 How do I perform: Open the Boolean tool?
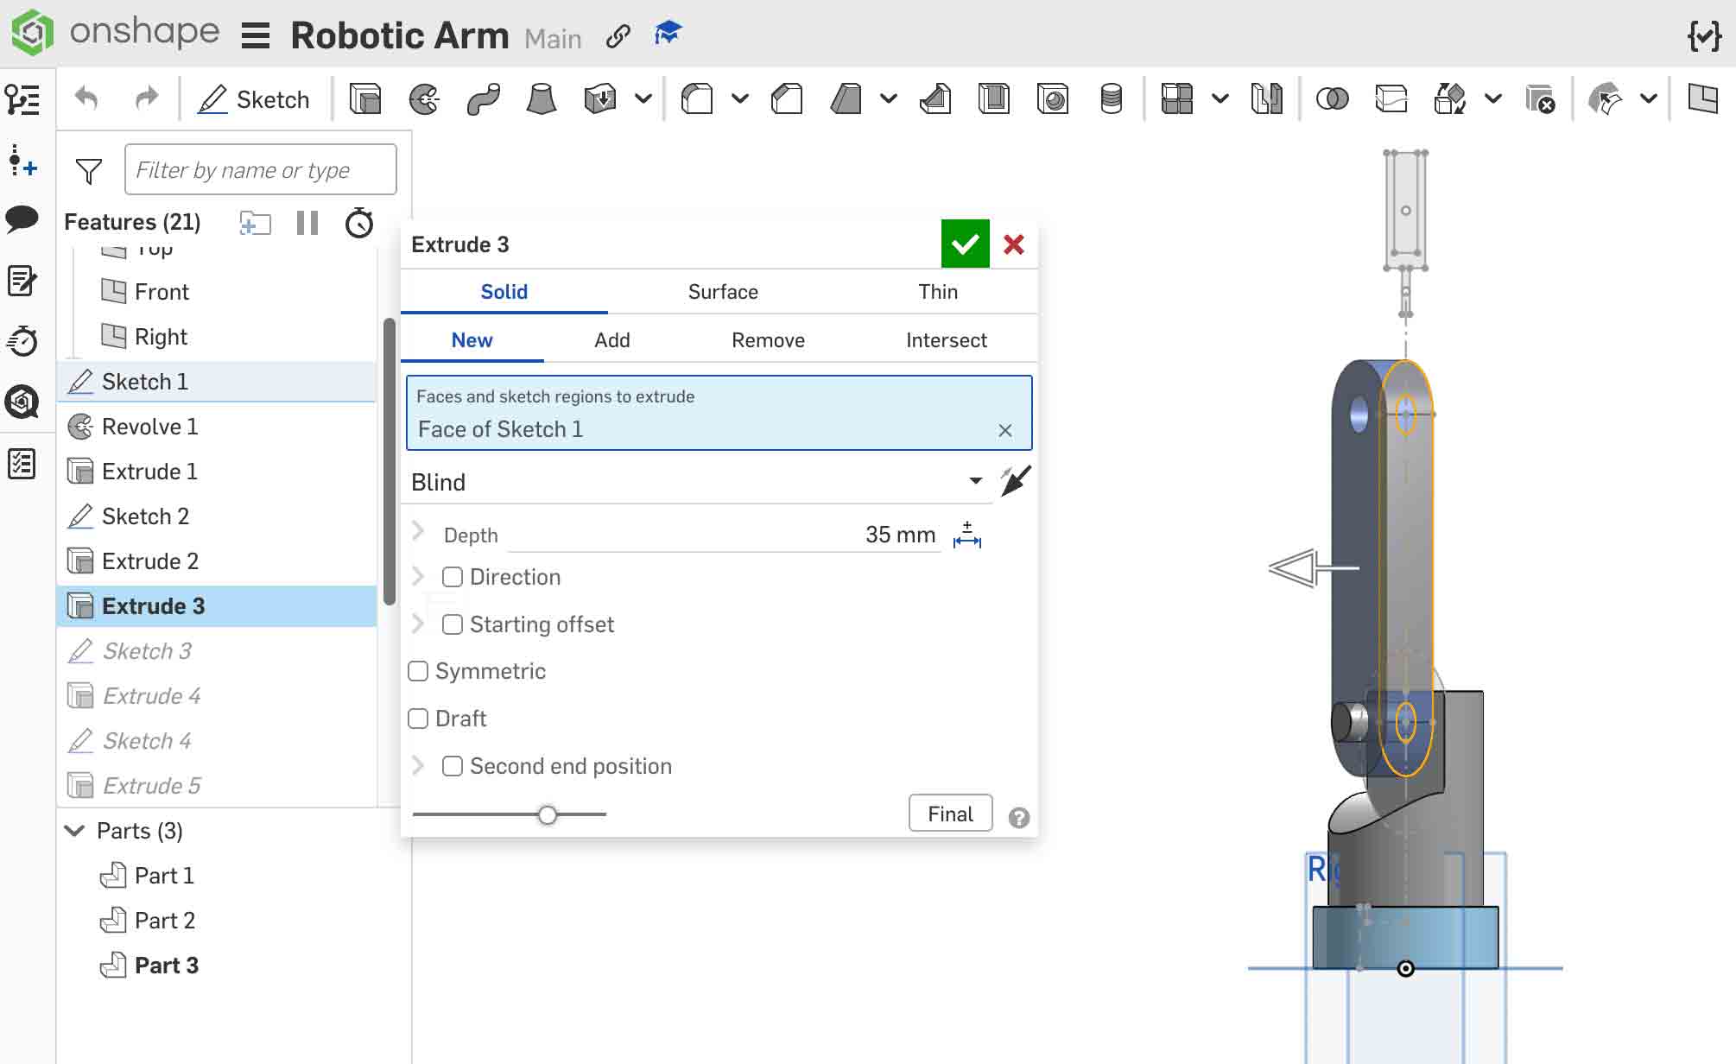1333,98
